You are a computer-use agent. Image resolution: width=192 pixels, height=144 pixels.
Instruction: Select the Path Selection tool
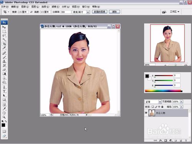[4, 95]
